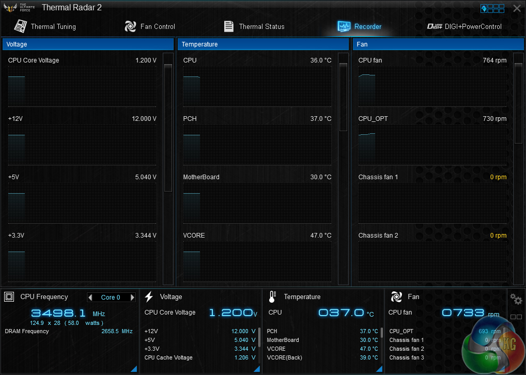Click the app grid launcher icon
This screenshot has width=526, height=375.
492,8
